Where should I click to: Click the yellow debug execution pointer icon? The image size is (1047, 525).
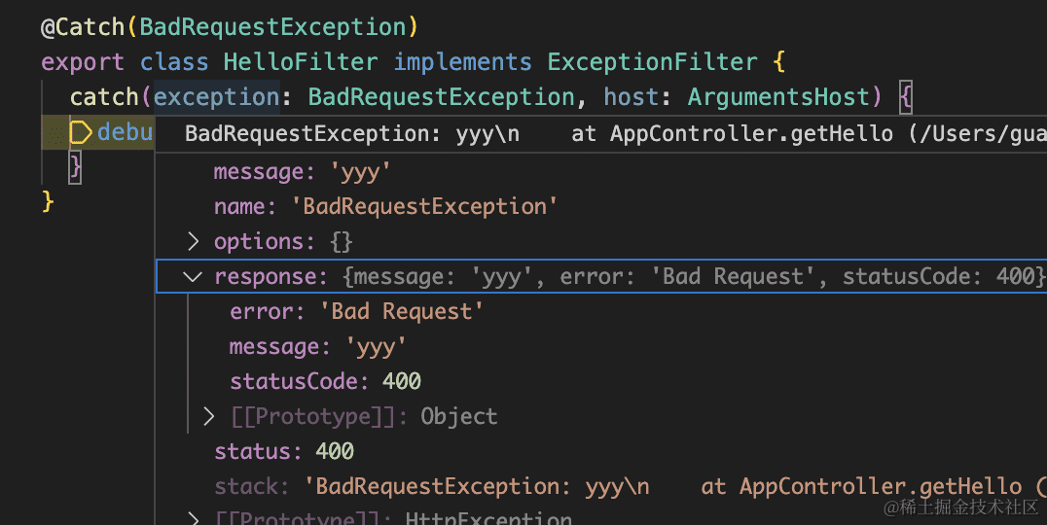pyautogui.click(x=80, y=132)
